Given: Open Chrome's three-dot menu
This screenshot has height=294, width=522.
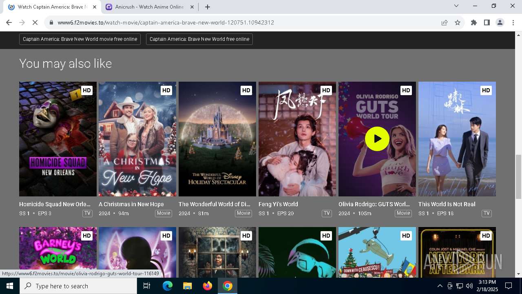Looking at the screenshot, I should click(x=513, y=22).
